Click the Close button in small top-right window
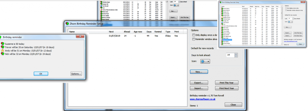 click(x=300, y=44)
